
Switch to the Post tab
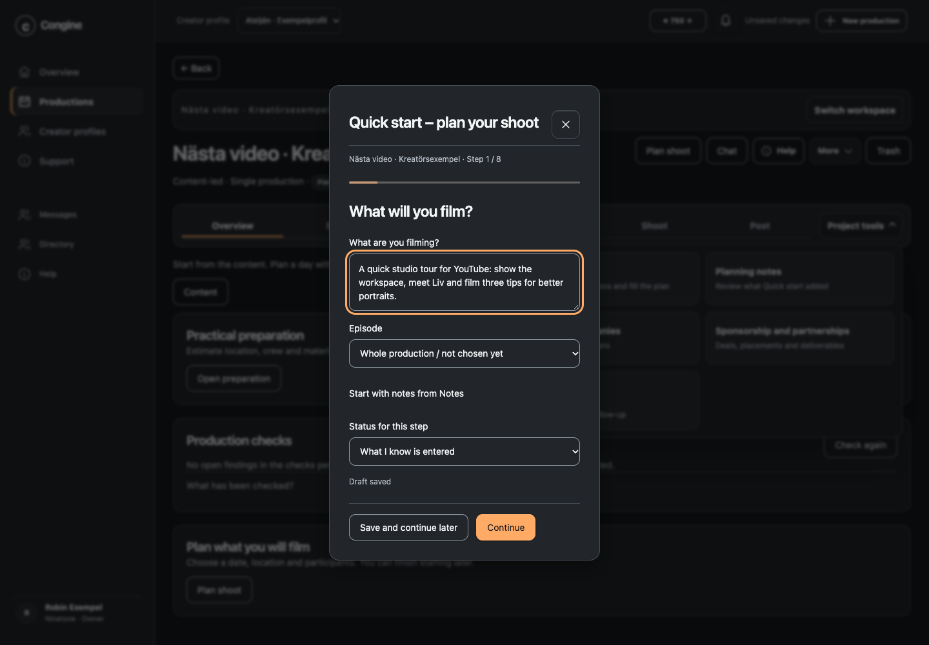click(759, 226)
